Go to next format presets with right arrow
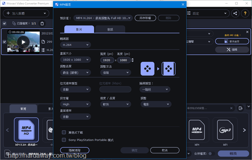Image resolution: width=252 pixels, height=160 pixels. click(x=244, y=130)
